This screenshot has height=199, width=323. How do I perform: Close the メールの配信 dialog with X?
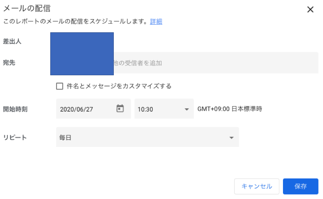pos(310,10)
